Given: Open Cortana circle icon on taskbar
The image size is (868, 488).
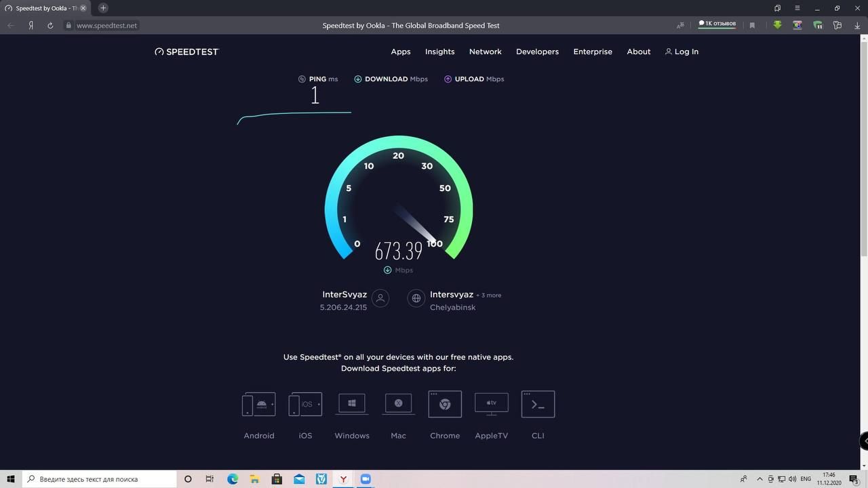Looking at the screenshot, I should [x=188, y=479].
